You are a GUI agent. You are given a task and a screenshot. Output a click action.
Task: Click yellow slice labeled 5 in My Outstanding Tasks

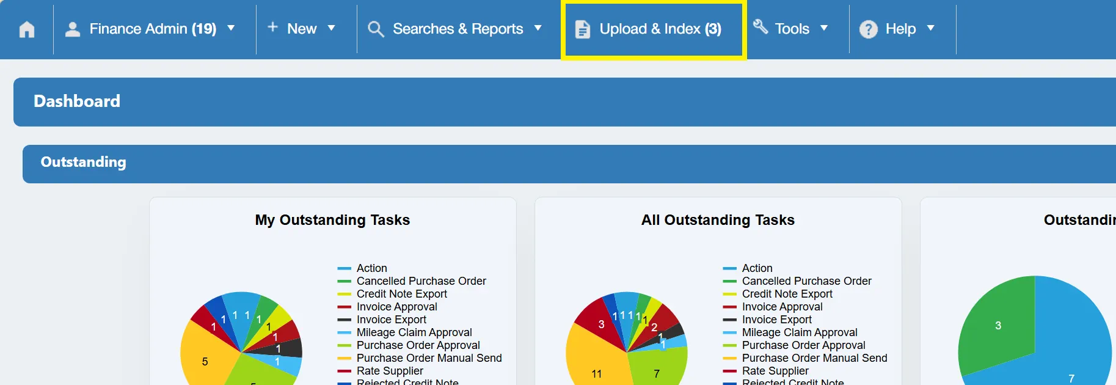[x=205, y=362]
